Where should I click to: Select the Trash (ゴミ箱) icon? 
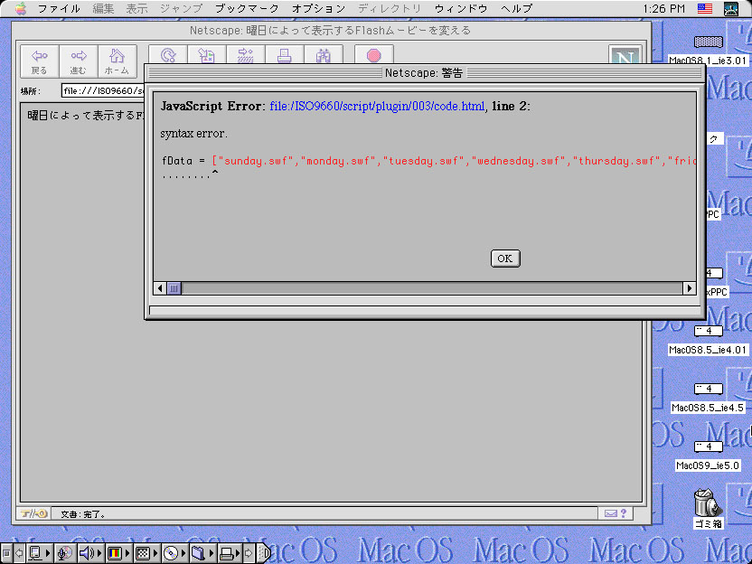tap(708, 503)
